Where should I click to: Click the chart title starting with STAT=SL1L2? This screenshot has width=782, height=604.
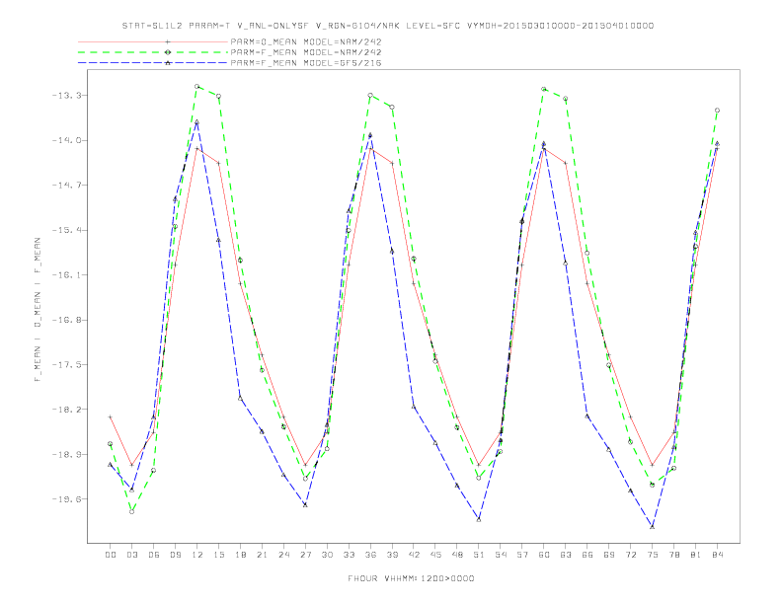click(387, 26)
